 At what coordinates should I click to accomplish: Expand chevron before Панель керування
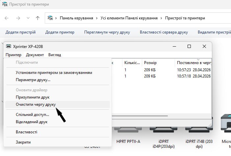56,18
